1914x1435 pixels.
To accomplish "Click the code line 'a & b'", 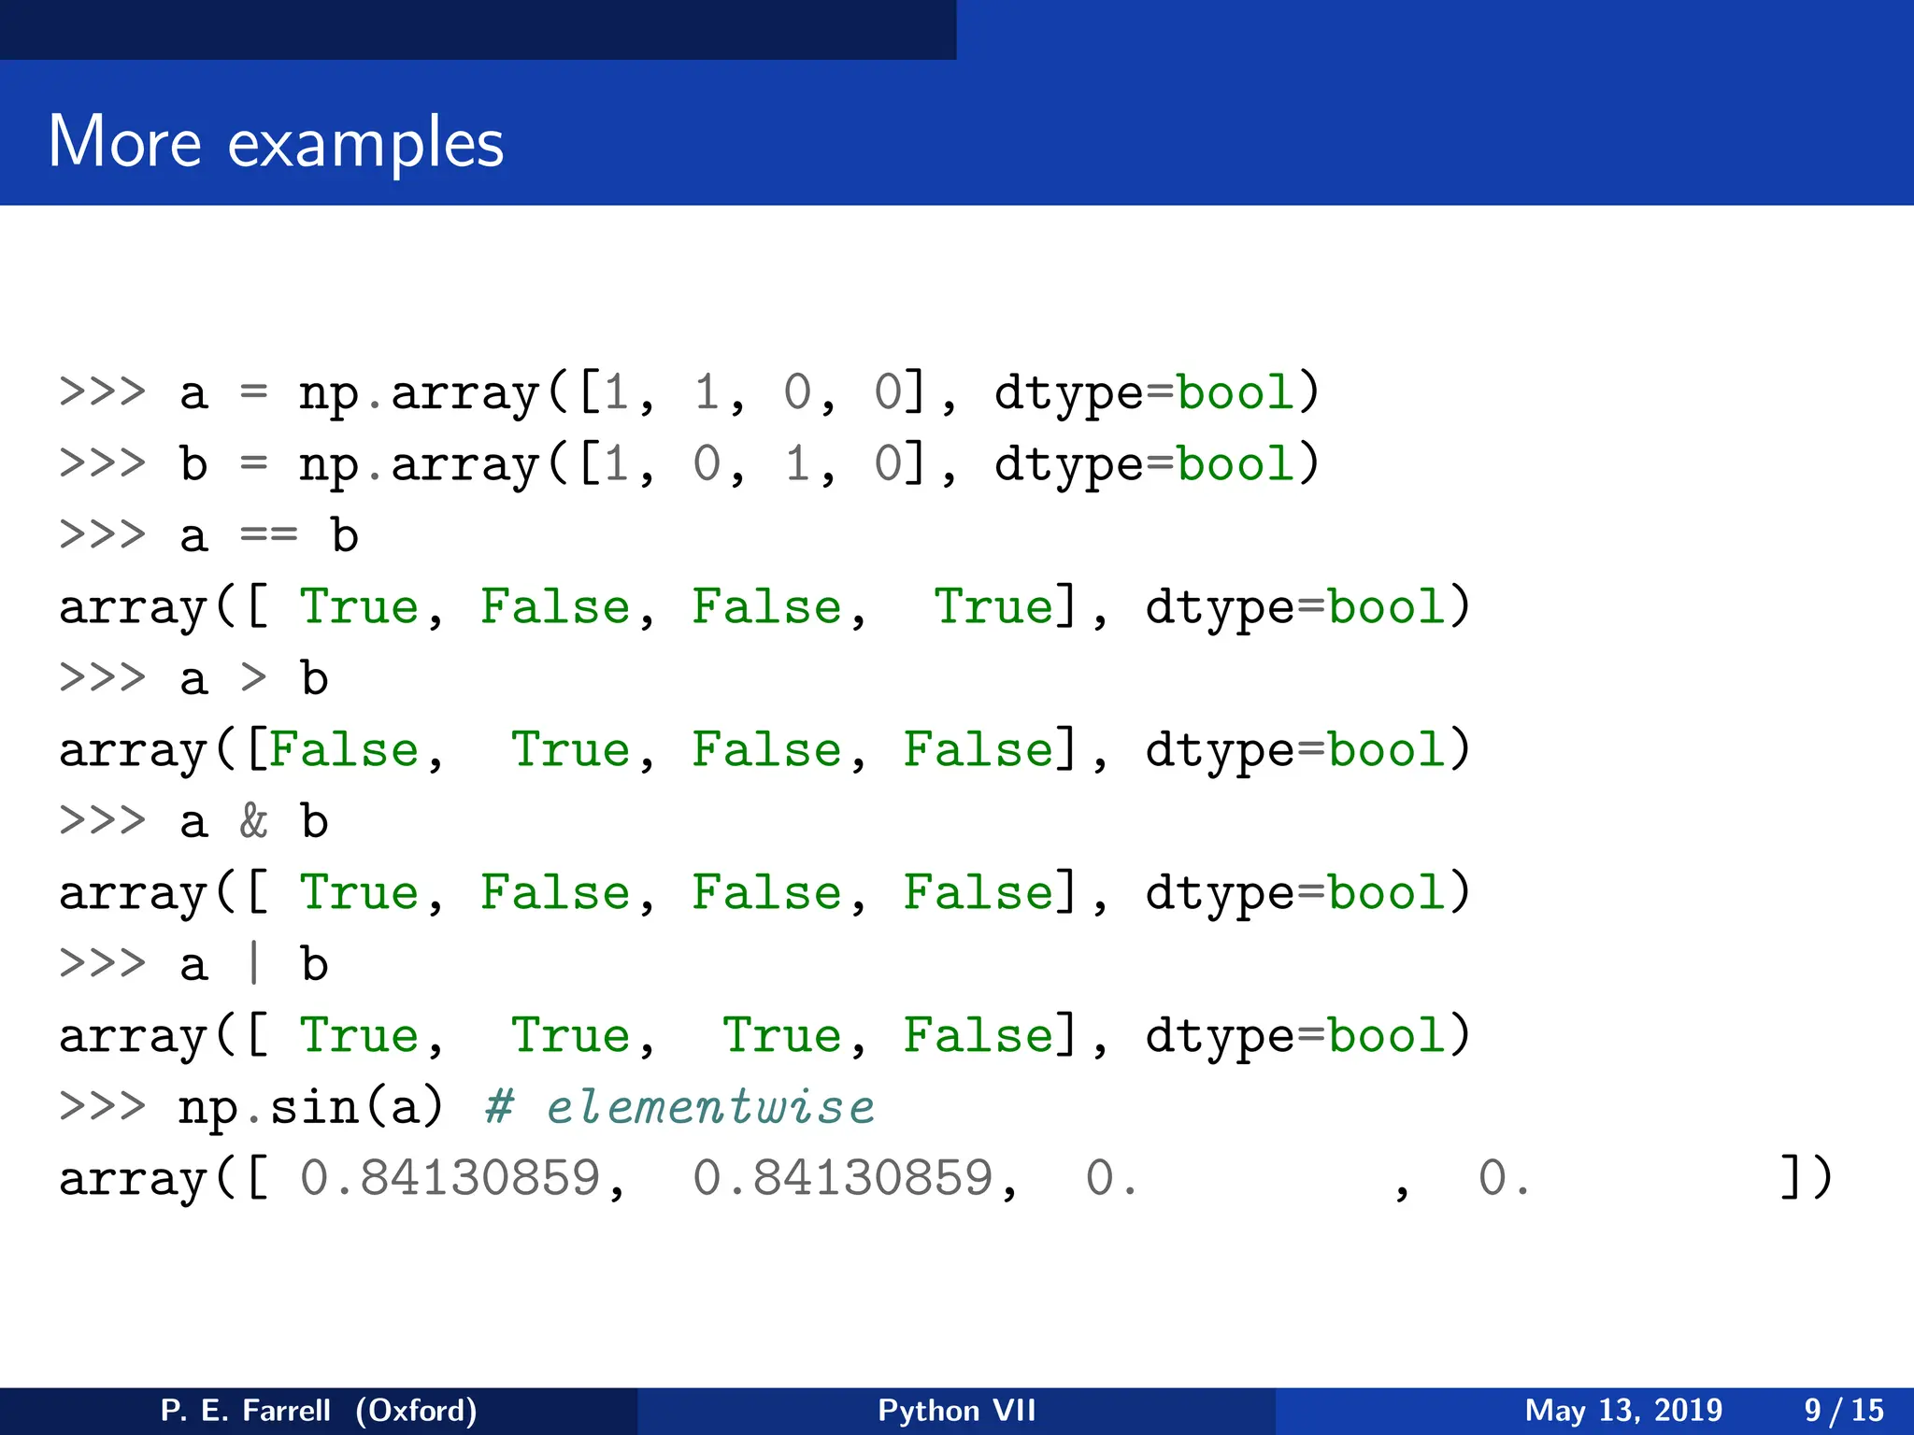I will pos(254,820).
